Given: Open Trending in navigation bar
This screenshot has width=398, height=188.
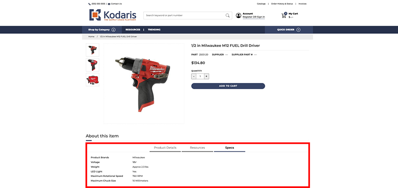Looking at the screenshot, I should click(x=154, y=30).
